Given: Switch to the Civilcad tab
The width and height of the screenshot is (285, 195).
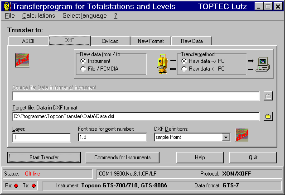Looking at the screenshot, I should (110, 41).
